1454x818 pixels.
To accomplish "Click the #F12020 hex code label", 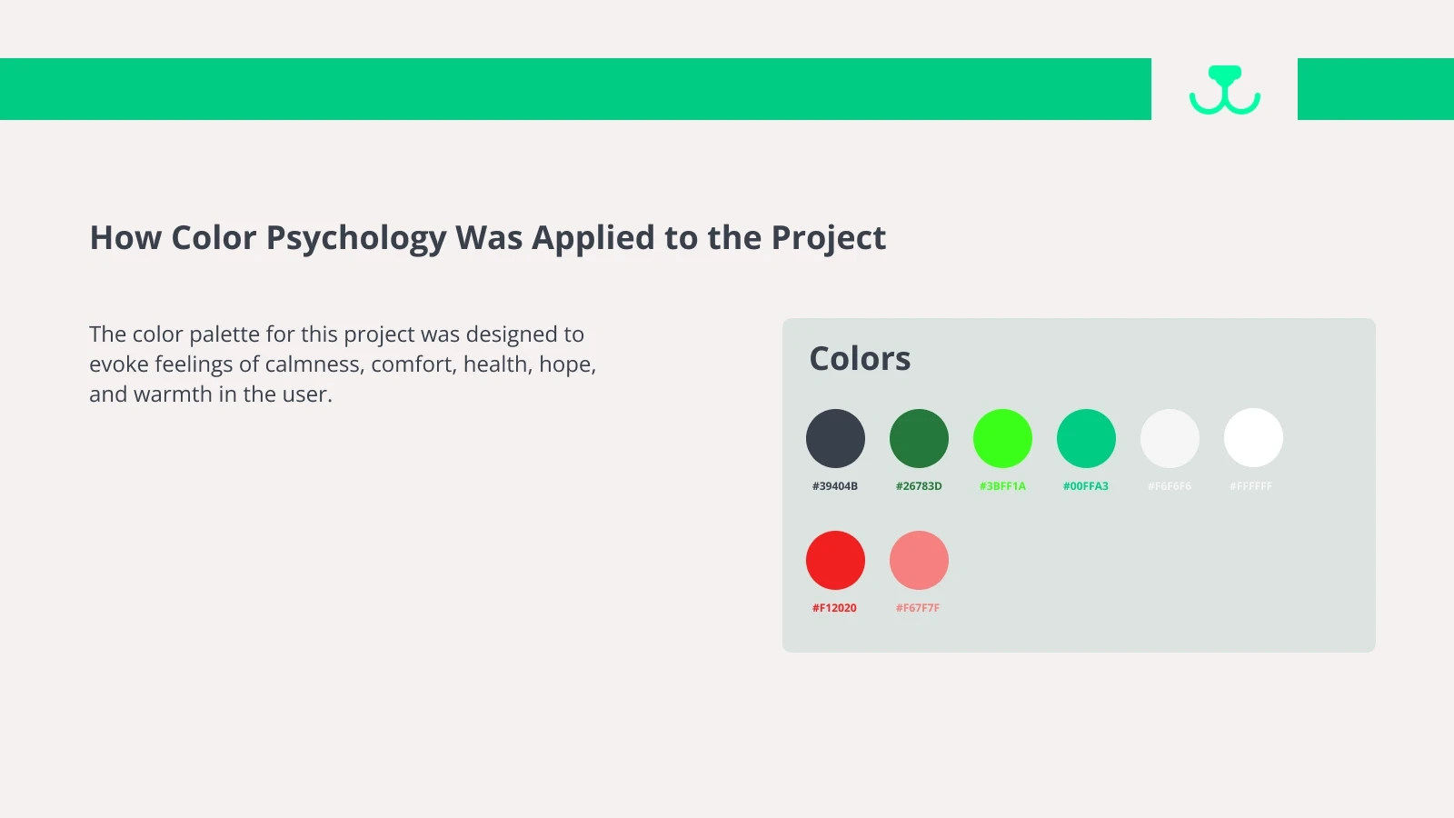I will (834, 608).
